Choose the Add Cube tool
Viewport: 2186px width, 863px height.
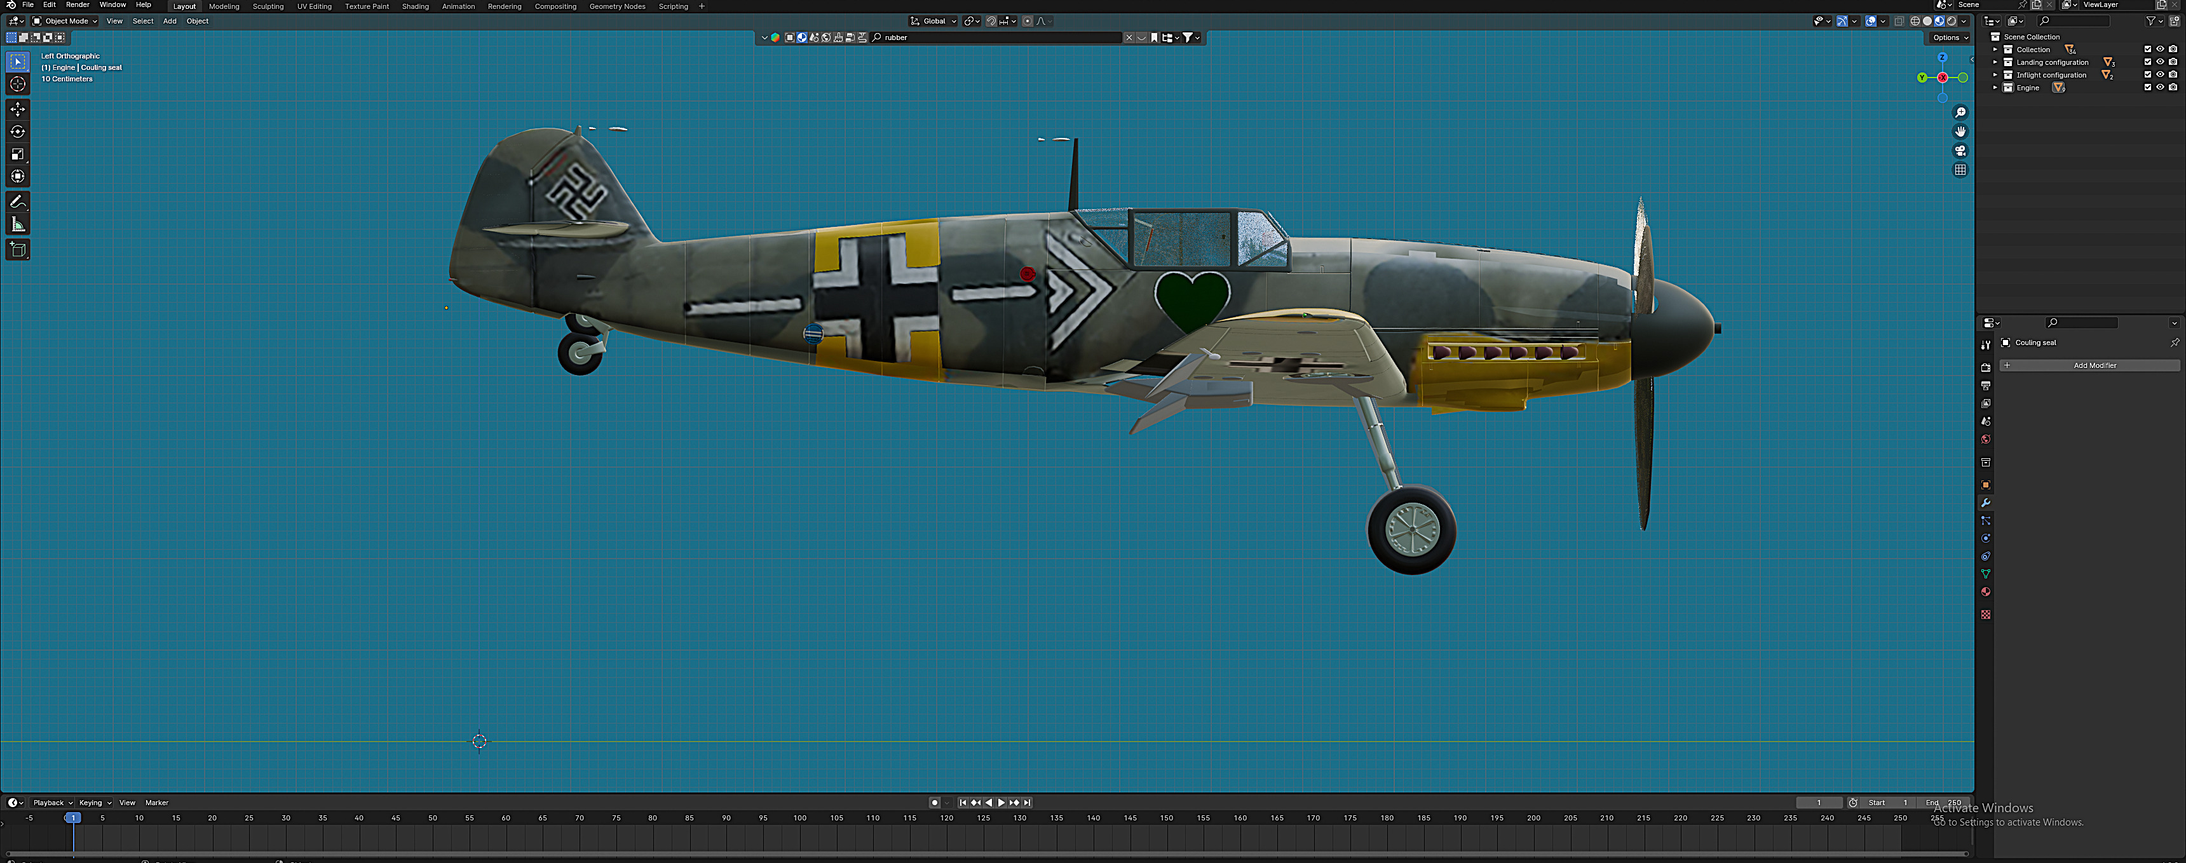point(18,250)
